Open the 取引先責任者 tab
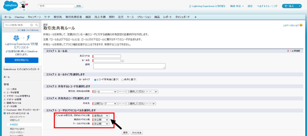307x136 pixels. pyautogui.click(x=74, y=17)
